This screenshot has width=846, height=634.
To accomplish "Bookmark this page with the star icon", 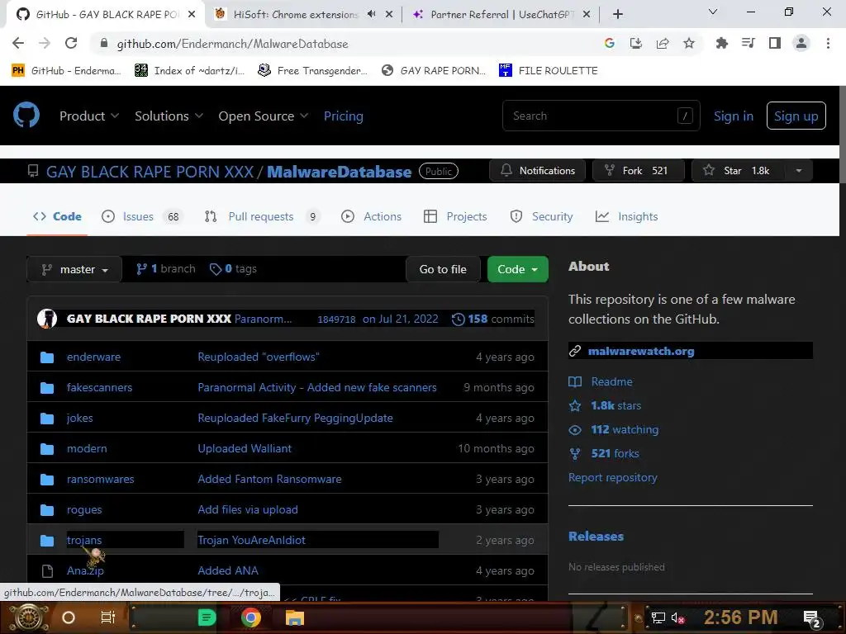I will [x=689, y=43].
